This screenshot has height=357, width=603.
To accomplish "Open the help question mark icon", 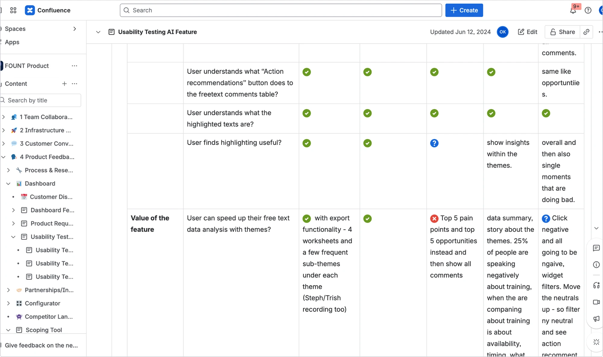I will 588,11.
